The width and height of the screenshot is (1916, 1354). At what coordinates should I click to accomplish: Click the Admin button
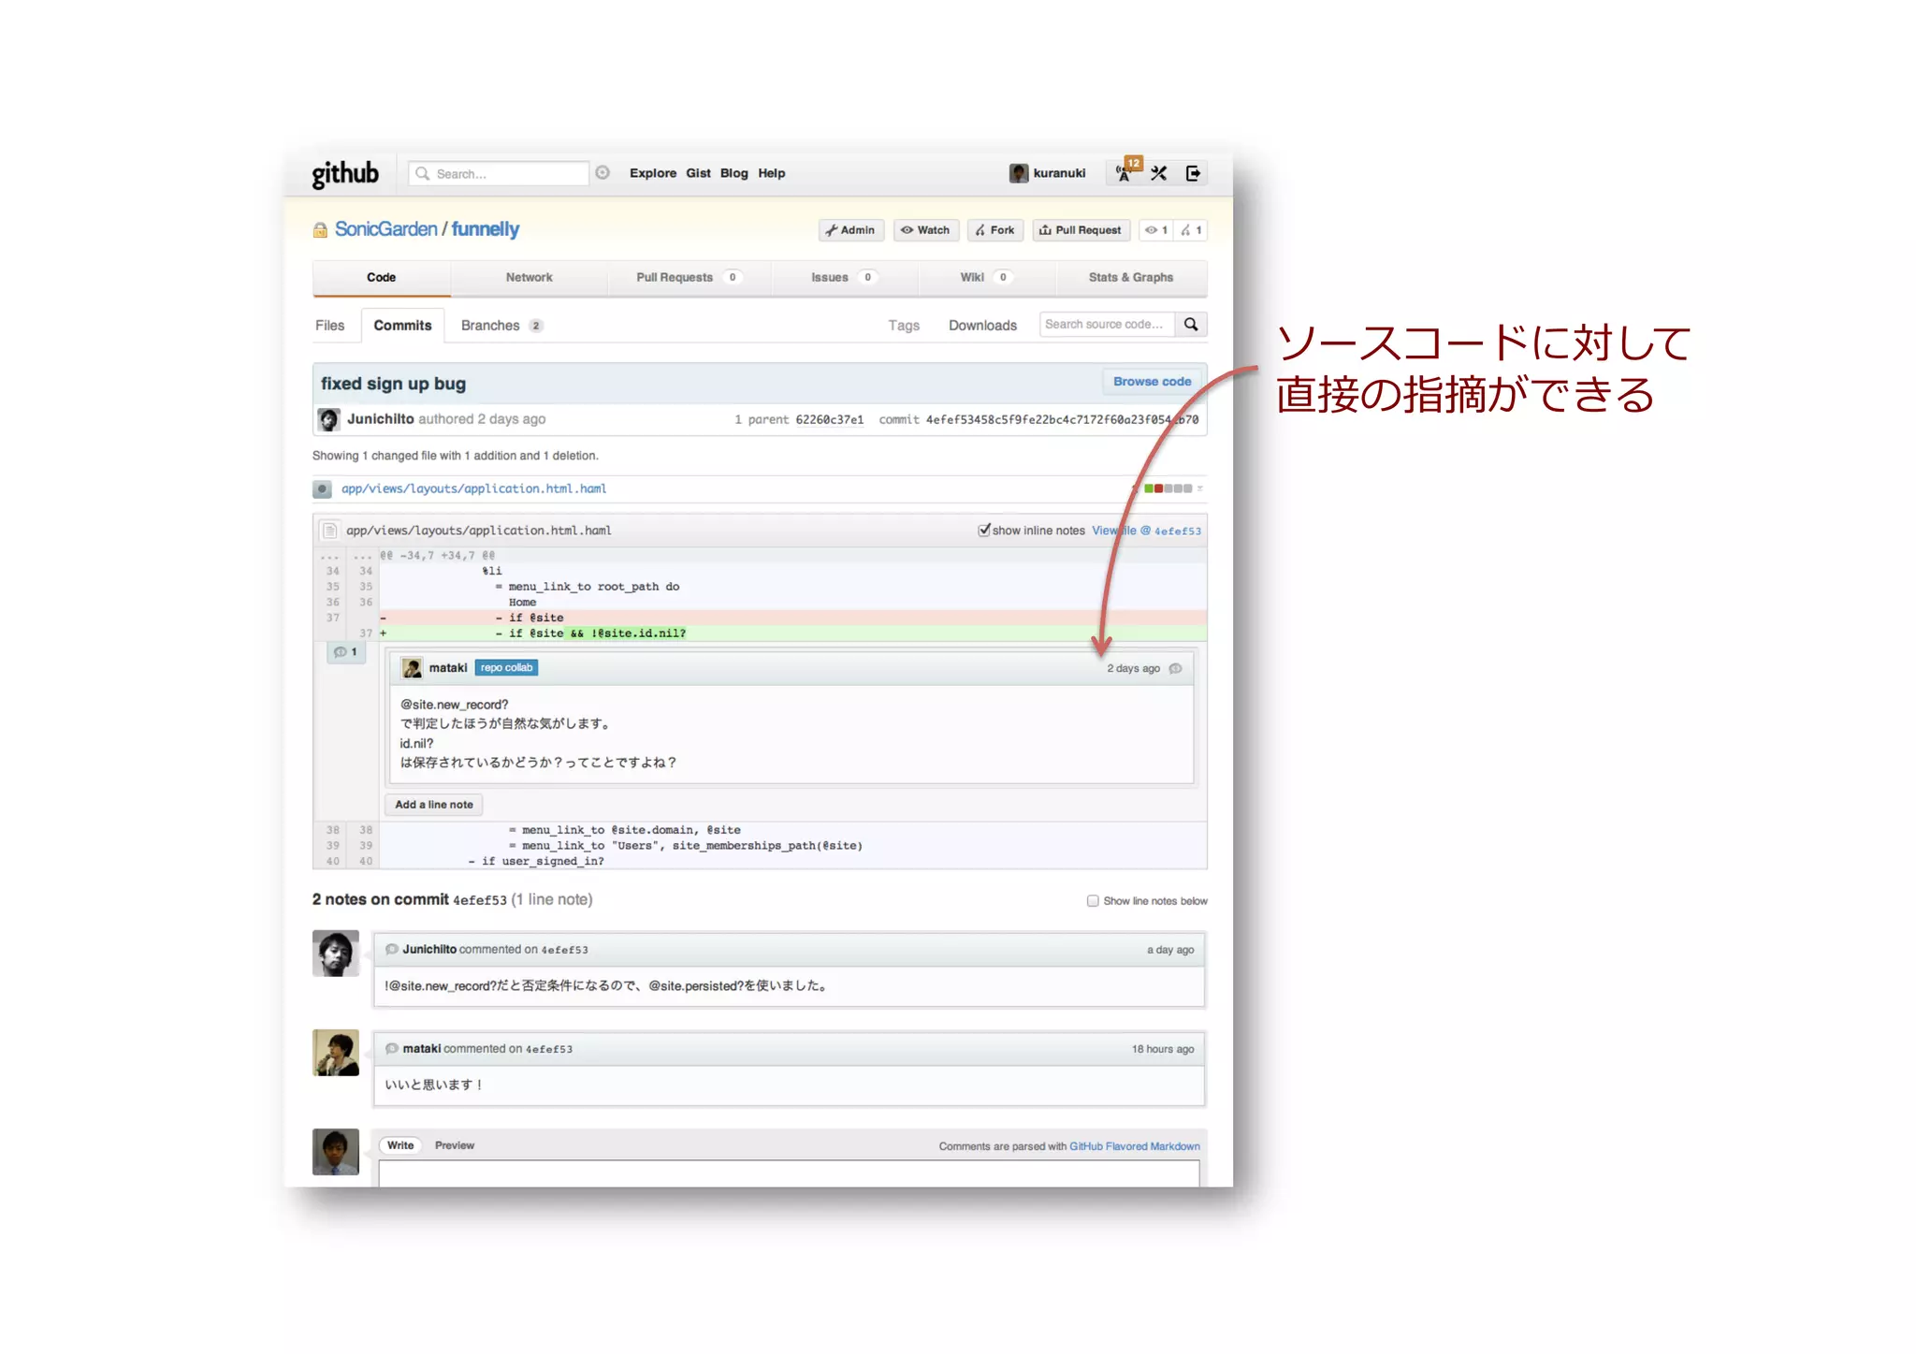[x=851, y=230]
